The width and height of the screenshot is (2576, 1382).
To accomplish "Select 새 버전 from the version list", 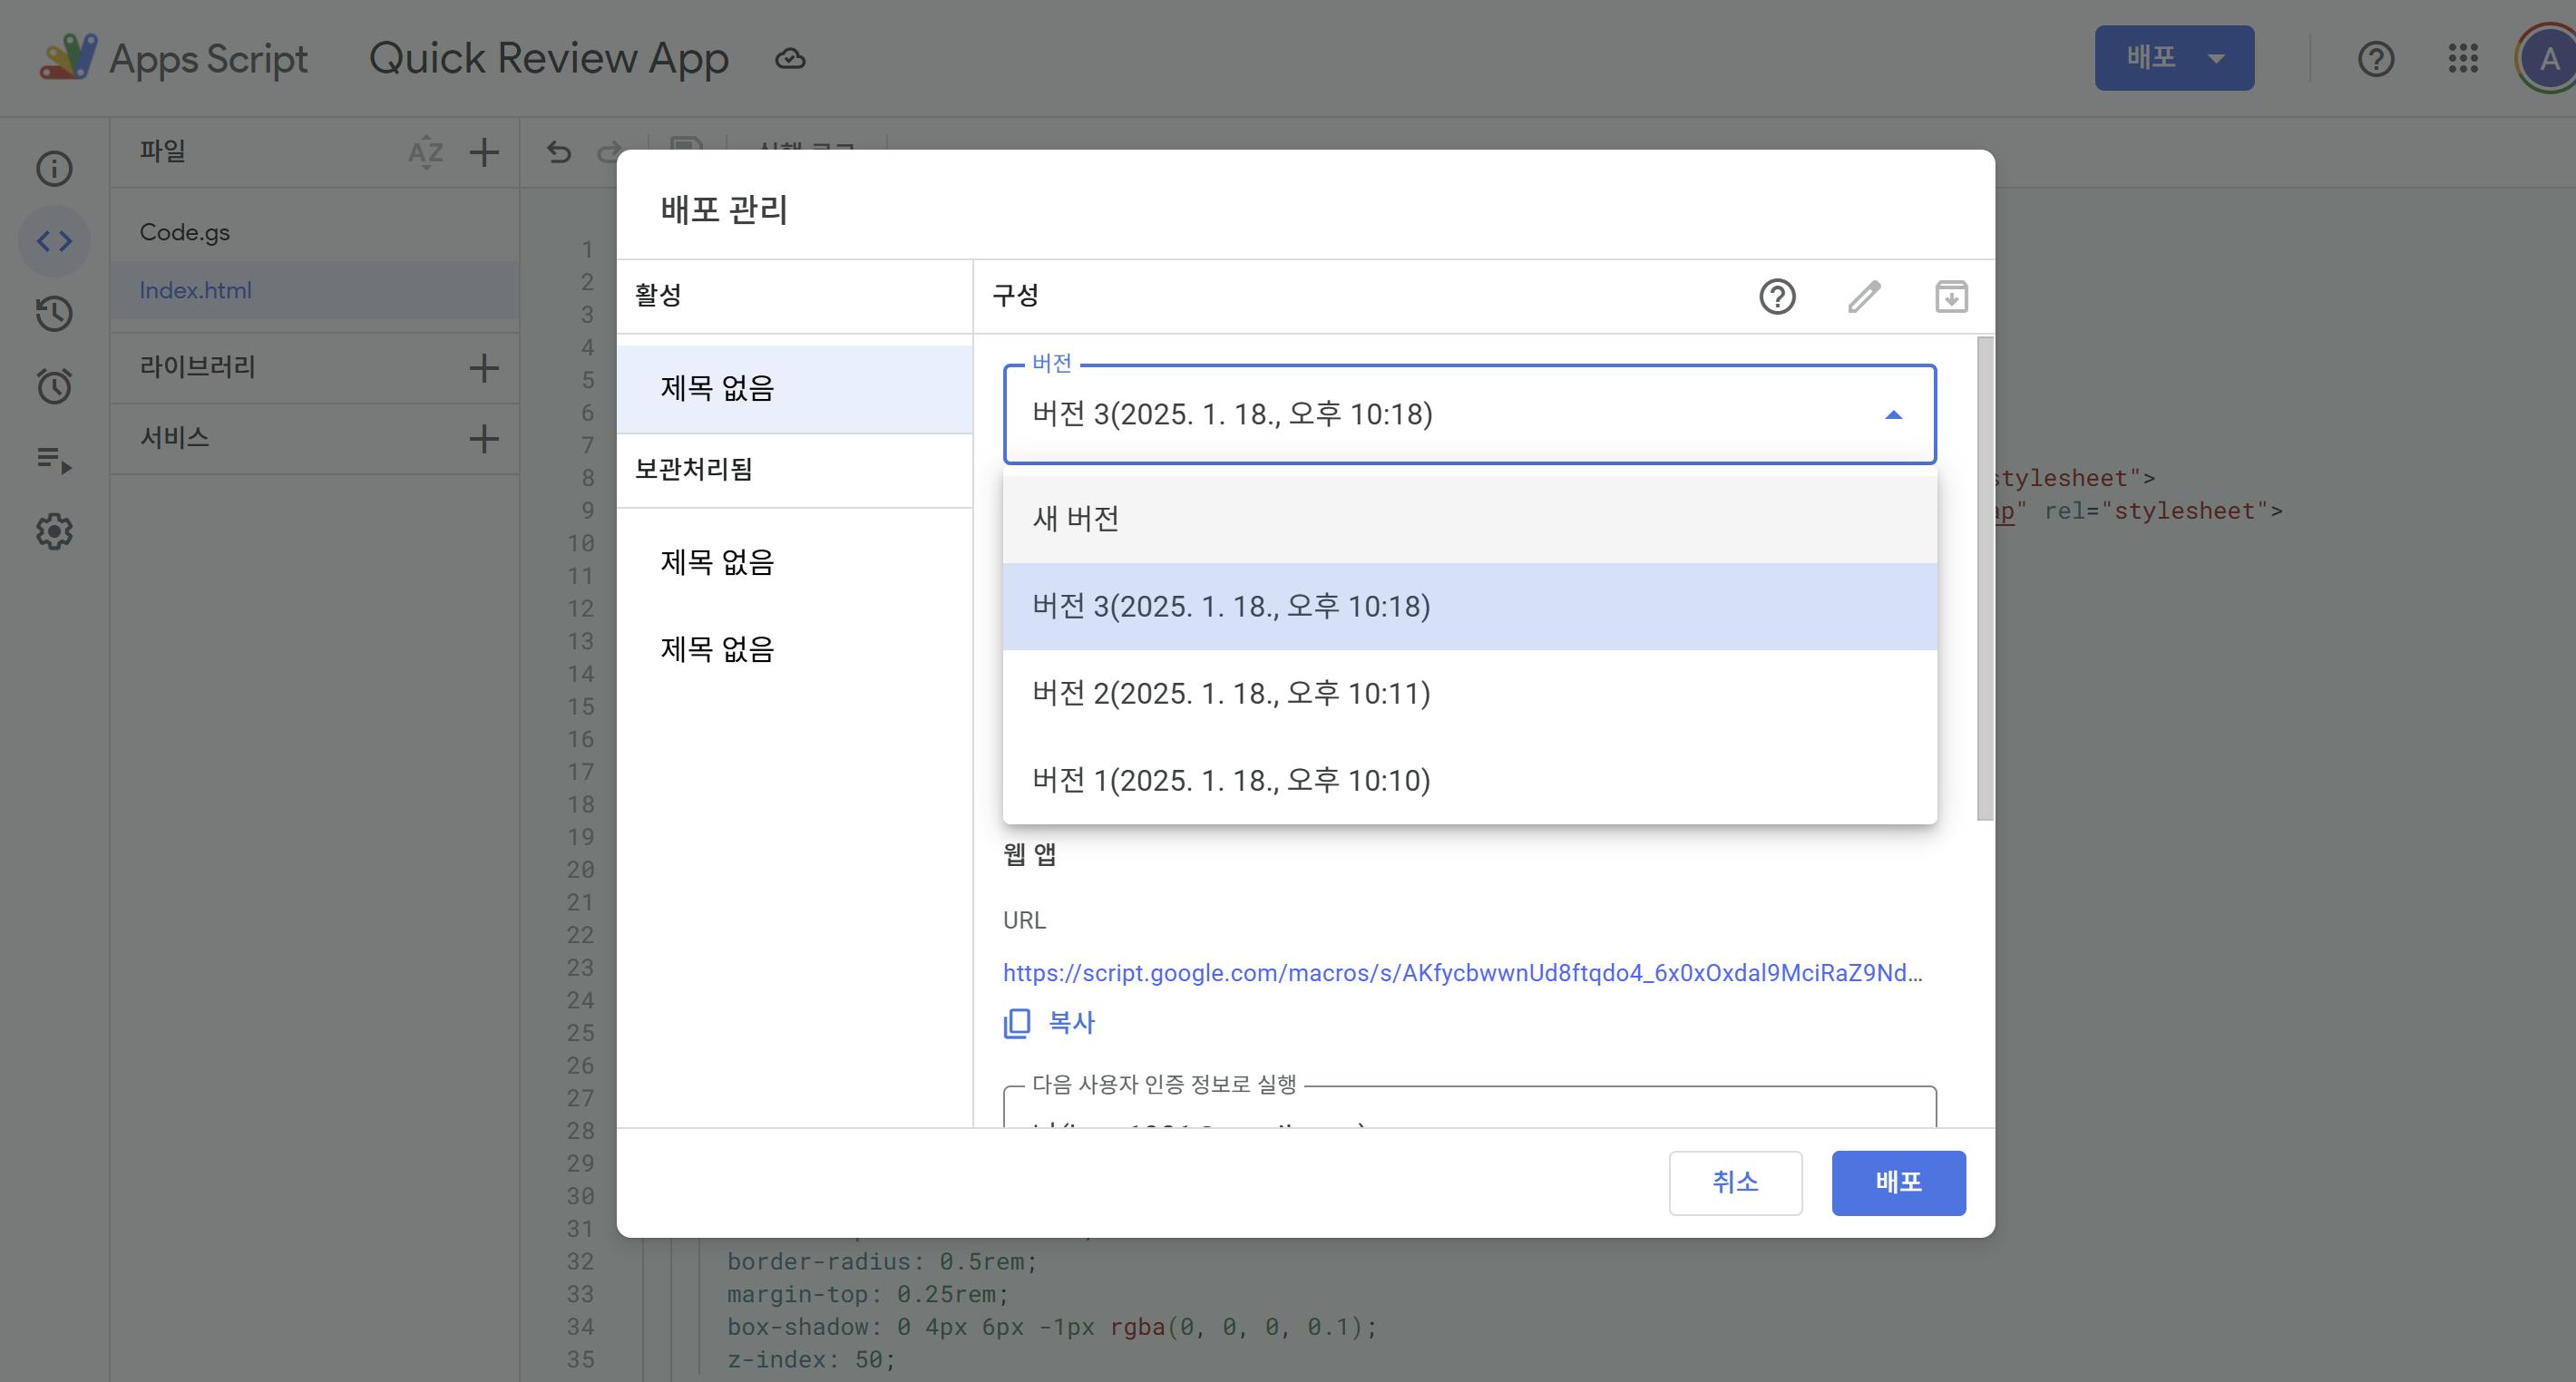I will (1077, 518).
